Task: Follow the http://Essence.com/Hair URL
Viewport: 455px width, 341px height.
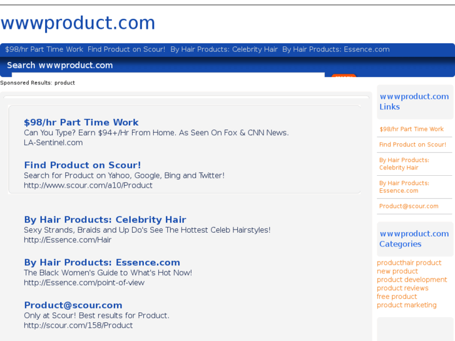Action: [x=68, y=240]
